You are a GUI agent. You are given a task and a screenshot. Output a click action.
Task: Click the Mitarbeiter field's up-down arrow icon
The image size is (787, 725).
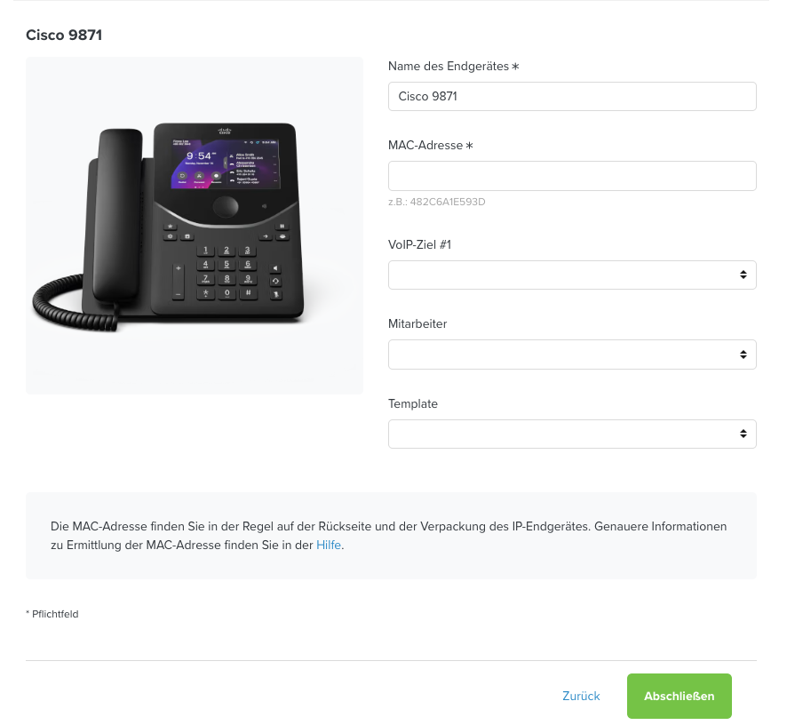[x=743, y=355]
